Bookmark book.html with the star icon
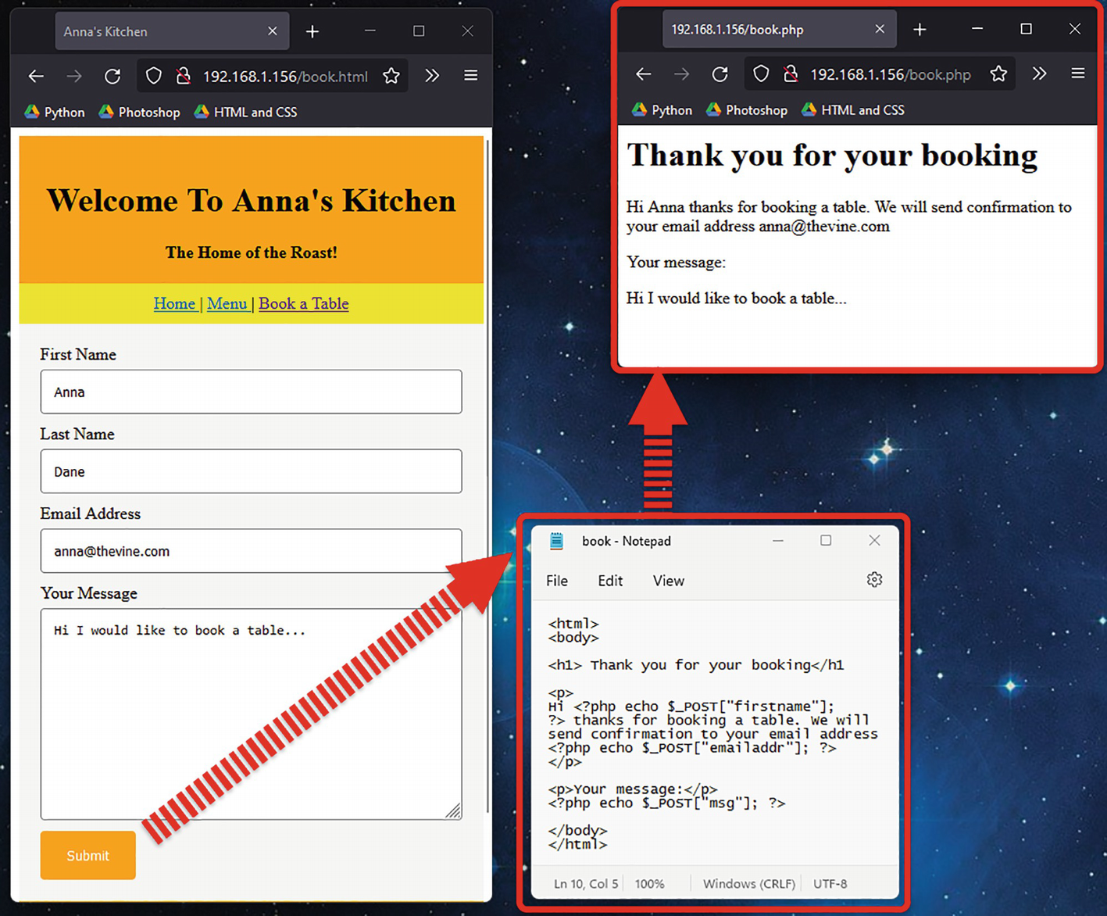The image size is (1107, 916). (391, 76)
